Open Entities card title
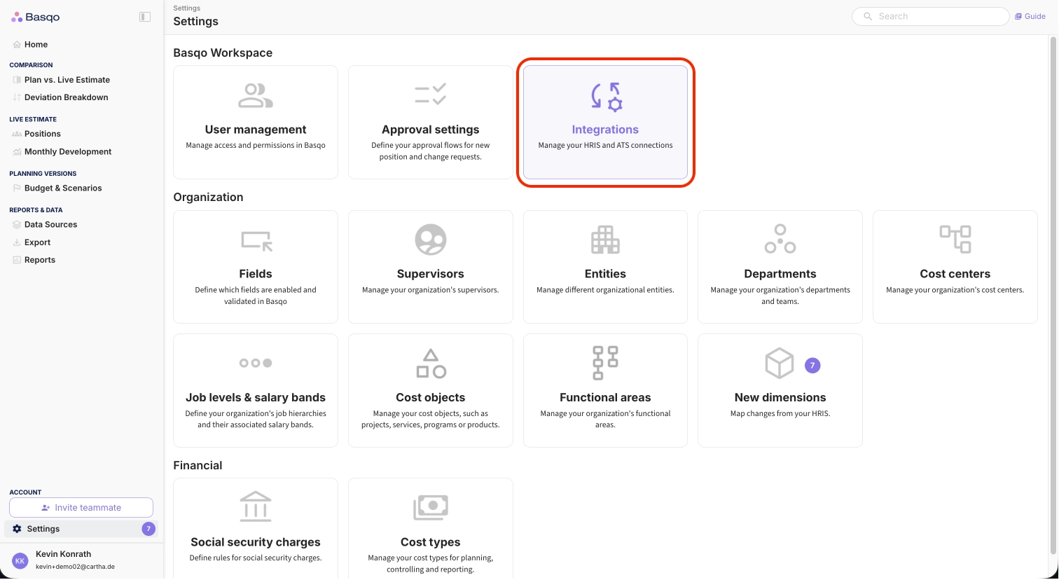 click(x=605, y=274)
